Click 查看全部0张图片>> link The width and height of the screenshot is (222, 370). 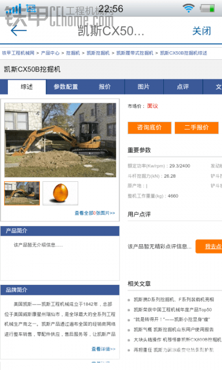point(95,213)
